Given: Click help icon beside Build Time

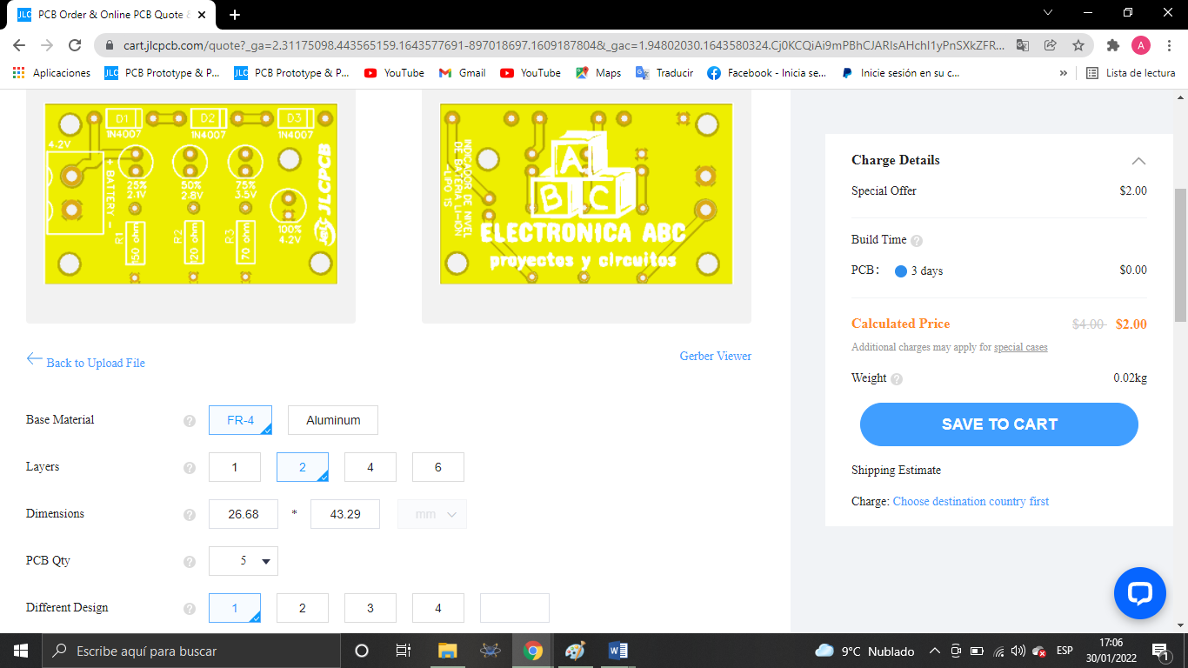Looking at the screenshot, I should point(917,241).
